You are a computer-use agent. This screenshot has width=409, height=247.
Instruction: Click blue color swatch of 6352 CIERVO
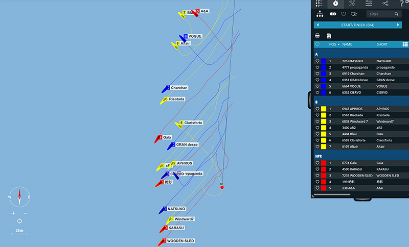(x=324, y=92)
